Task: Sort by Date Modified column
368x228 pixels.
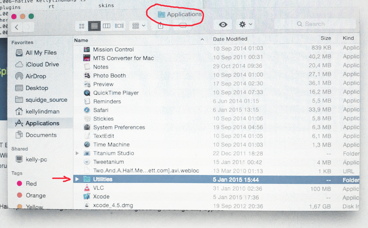Action: 230,39
